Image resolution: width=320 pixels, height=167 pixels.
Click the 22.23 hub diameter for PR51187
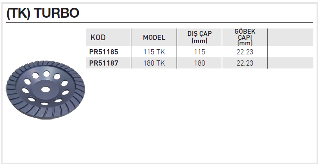coord(245,63)
